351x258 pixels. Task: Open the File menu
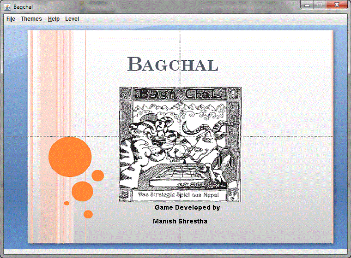coord(11,19)
